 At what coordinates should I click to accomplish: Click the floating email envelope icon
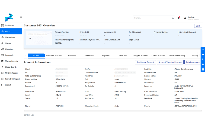coord(203,54)
